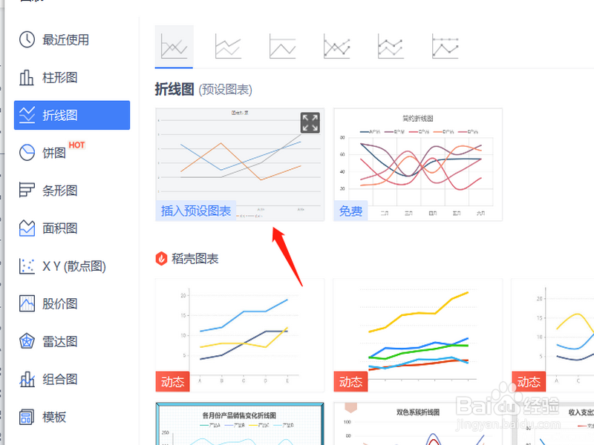
Task: Select the stacked line chart subtype
Action: click(x=227, y=45)
